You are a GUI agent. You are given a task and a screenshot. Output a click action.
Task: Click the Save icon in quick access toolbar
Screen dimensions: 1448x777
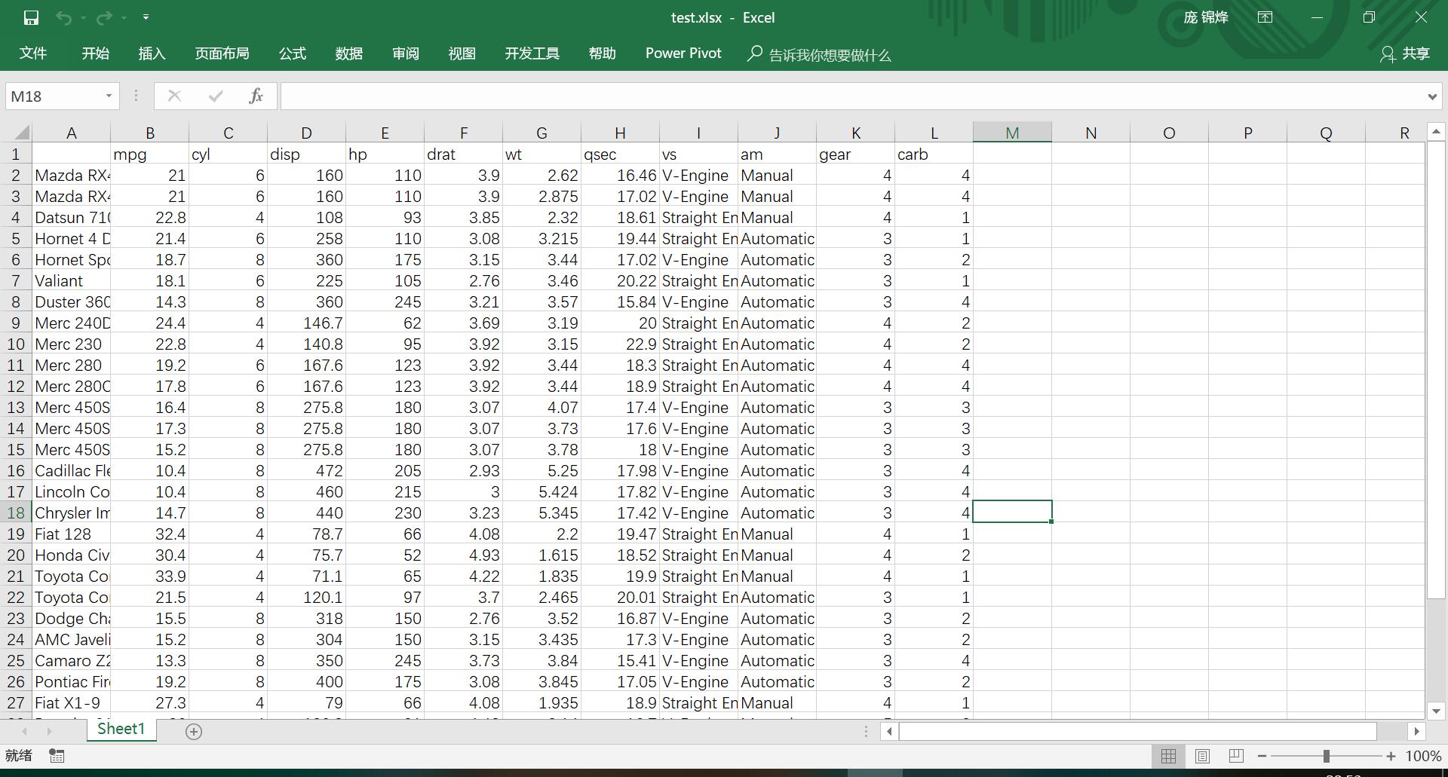pyautogui.click(x=31, y=17)
